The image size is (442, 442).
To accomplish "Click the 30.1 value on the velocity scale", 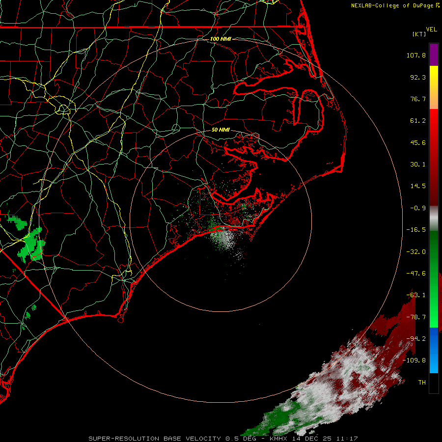I will tap(418, 165).
